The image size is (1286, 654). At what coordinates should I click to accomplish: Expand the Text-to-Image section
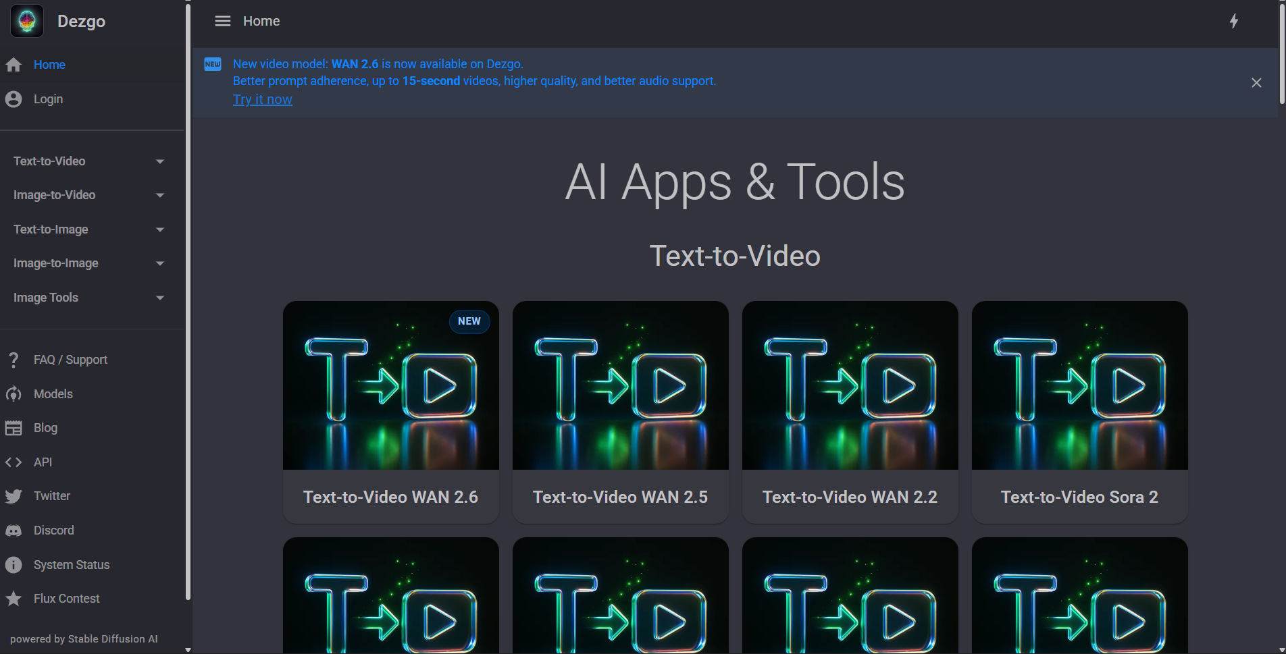[x=159, y=229]
